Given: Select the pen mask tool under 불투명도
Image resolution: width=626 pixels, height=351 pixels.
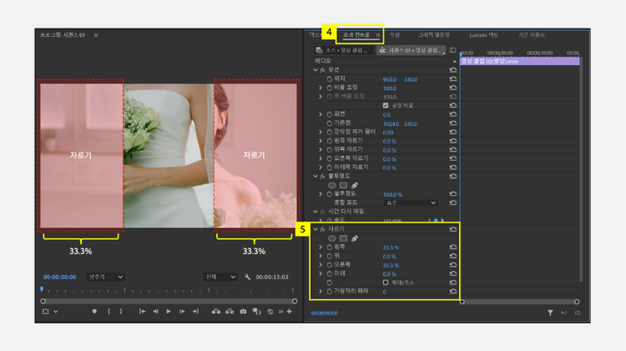Looking at the screenshot, I should 355,185.
